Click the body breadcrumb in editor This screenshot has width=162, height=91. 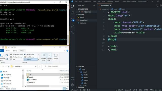(123, 9)
